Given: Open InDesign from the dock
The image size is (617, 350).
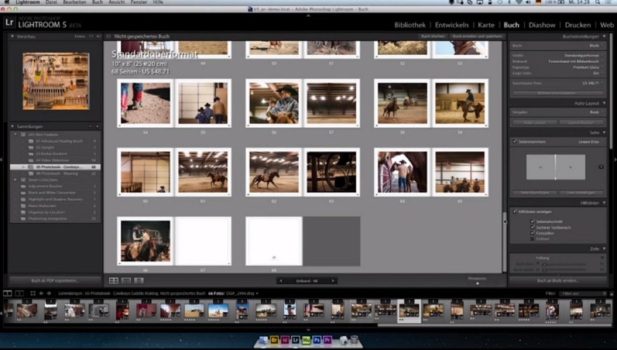Looking at the screenshot, I should point(285,340).
